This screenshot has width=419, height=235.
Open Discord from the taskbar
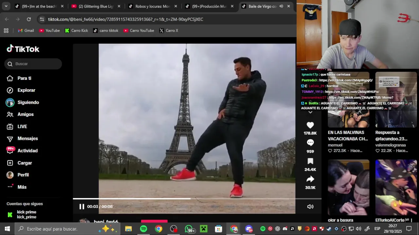249,229
